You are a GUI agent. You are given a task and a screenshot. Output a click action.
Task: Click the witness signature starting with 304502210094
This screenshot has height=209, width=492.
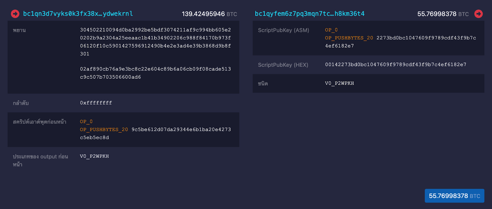155,42
